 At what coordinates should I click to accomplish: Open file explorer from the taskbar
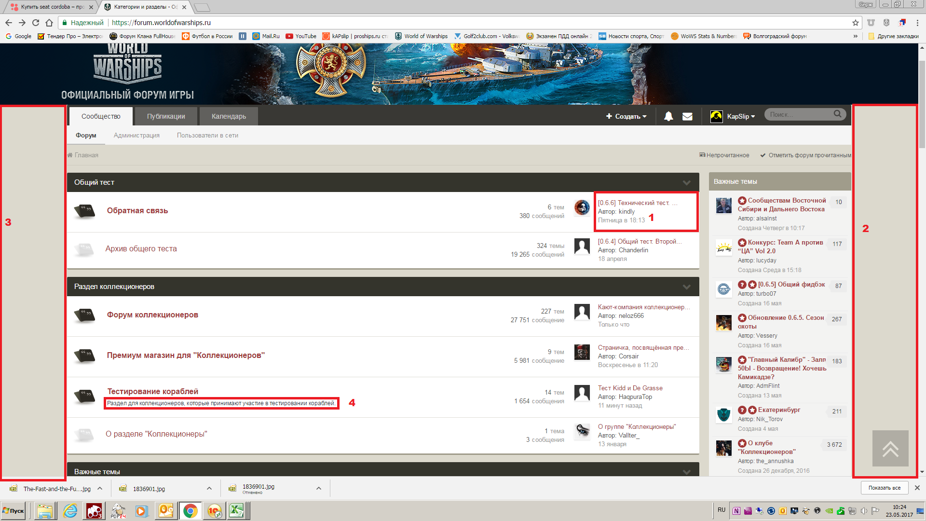[45, 511]
